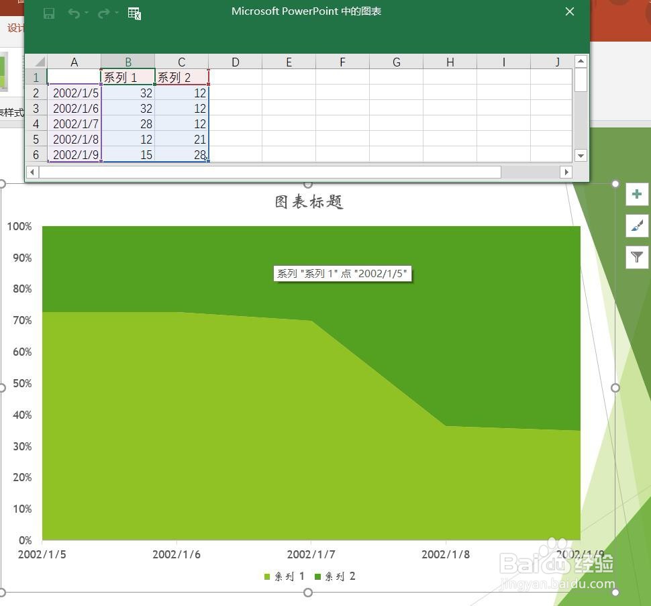Open the Chart Styles brush panel

tap(636, 225)
